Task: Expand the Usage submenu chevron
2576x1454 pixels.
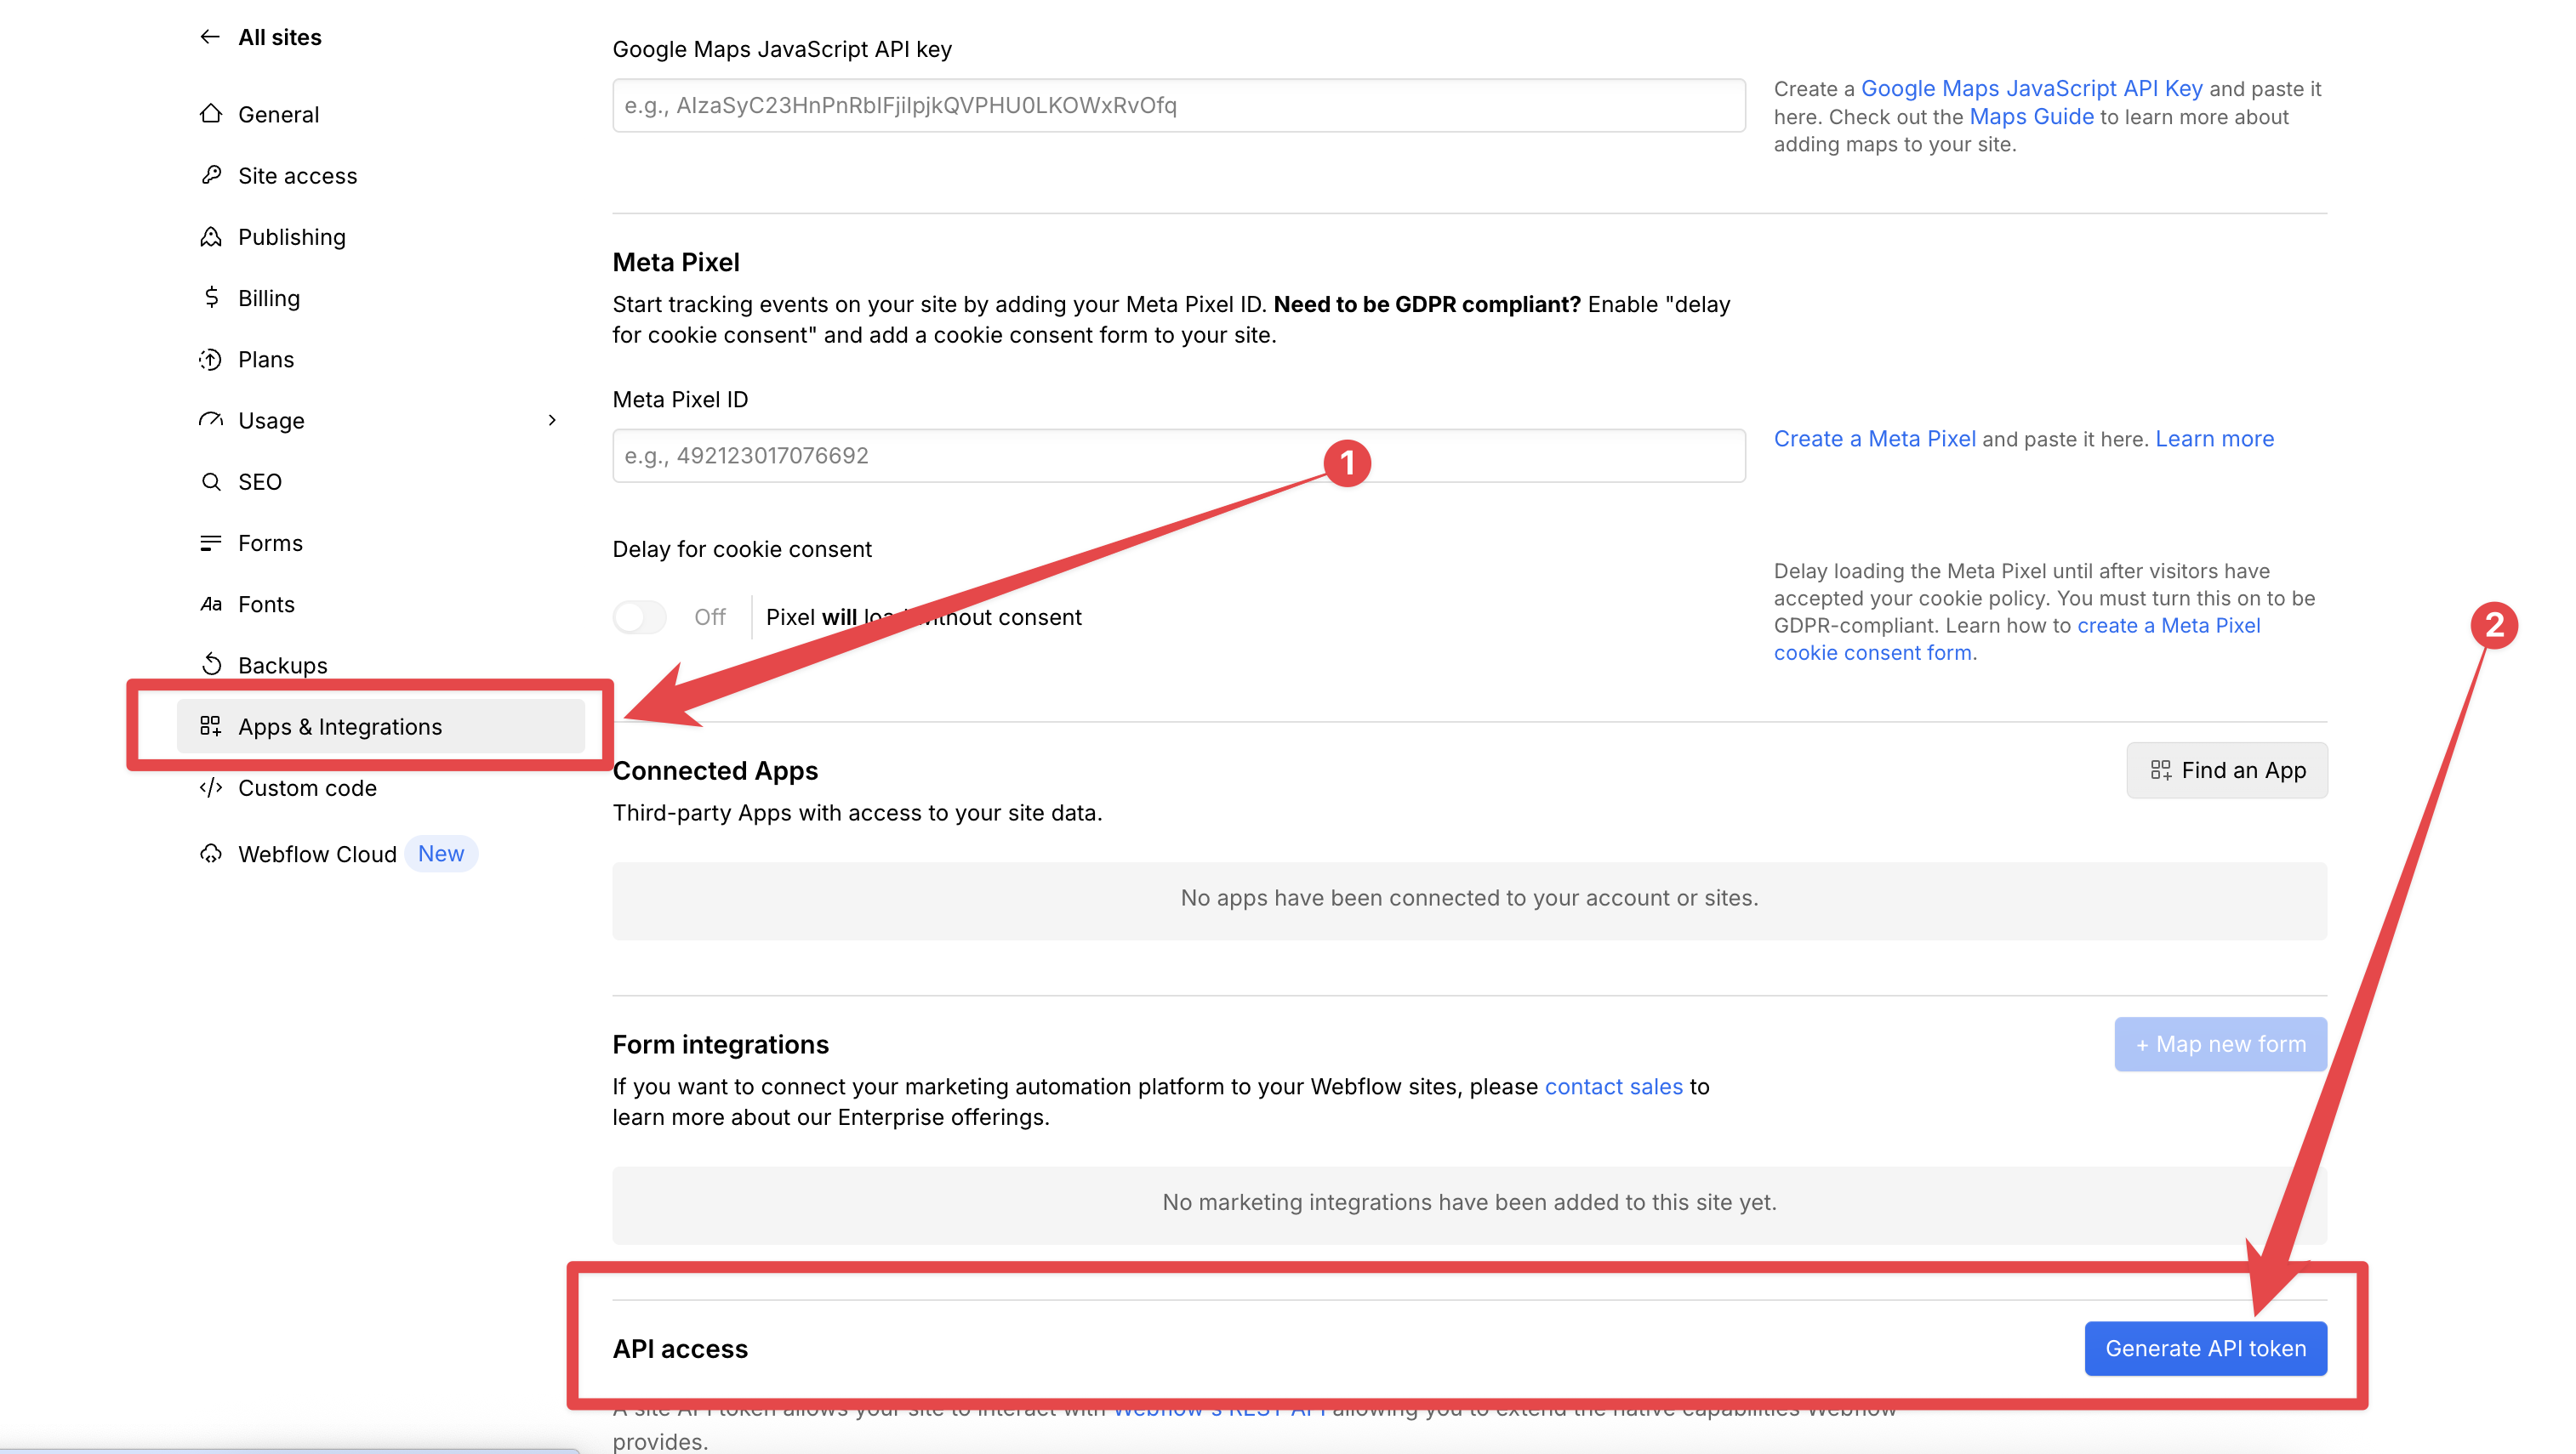Action: point(551,420)
